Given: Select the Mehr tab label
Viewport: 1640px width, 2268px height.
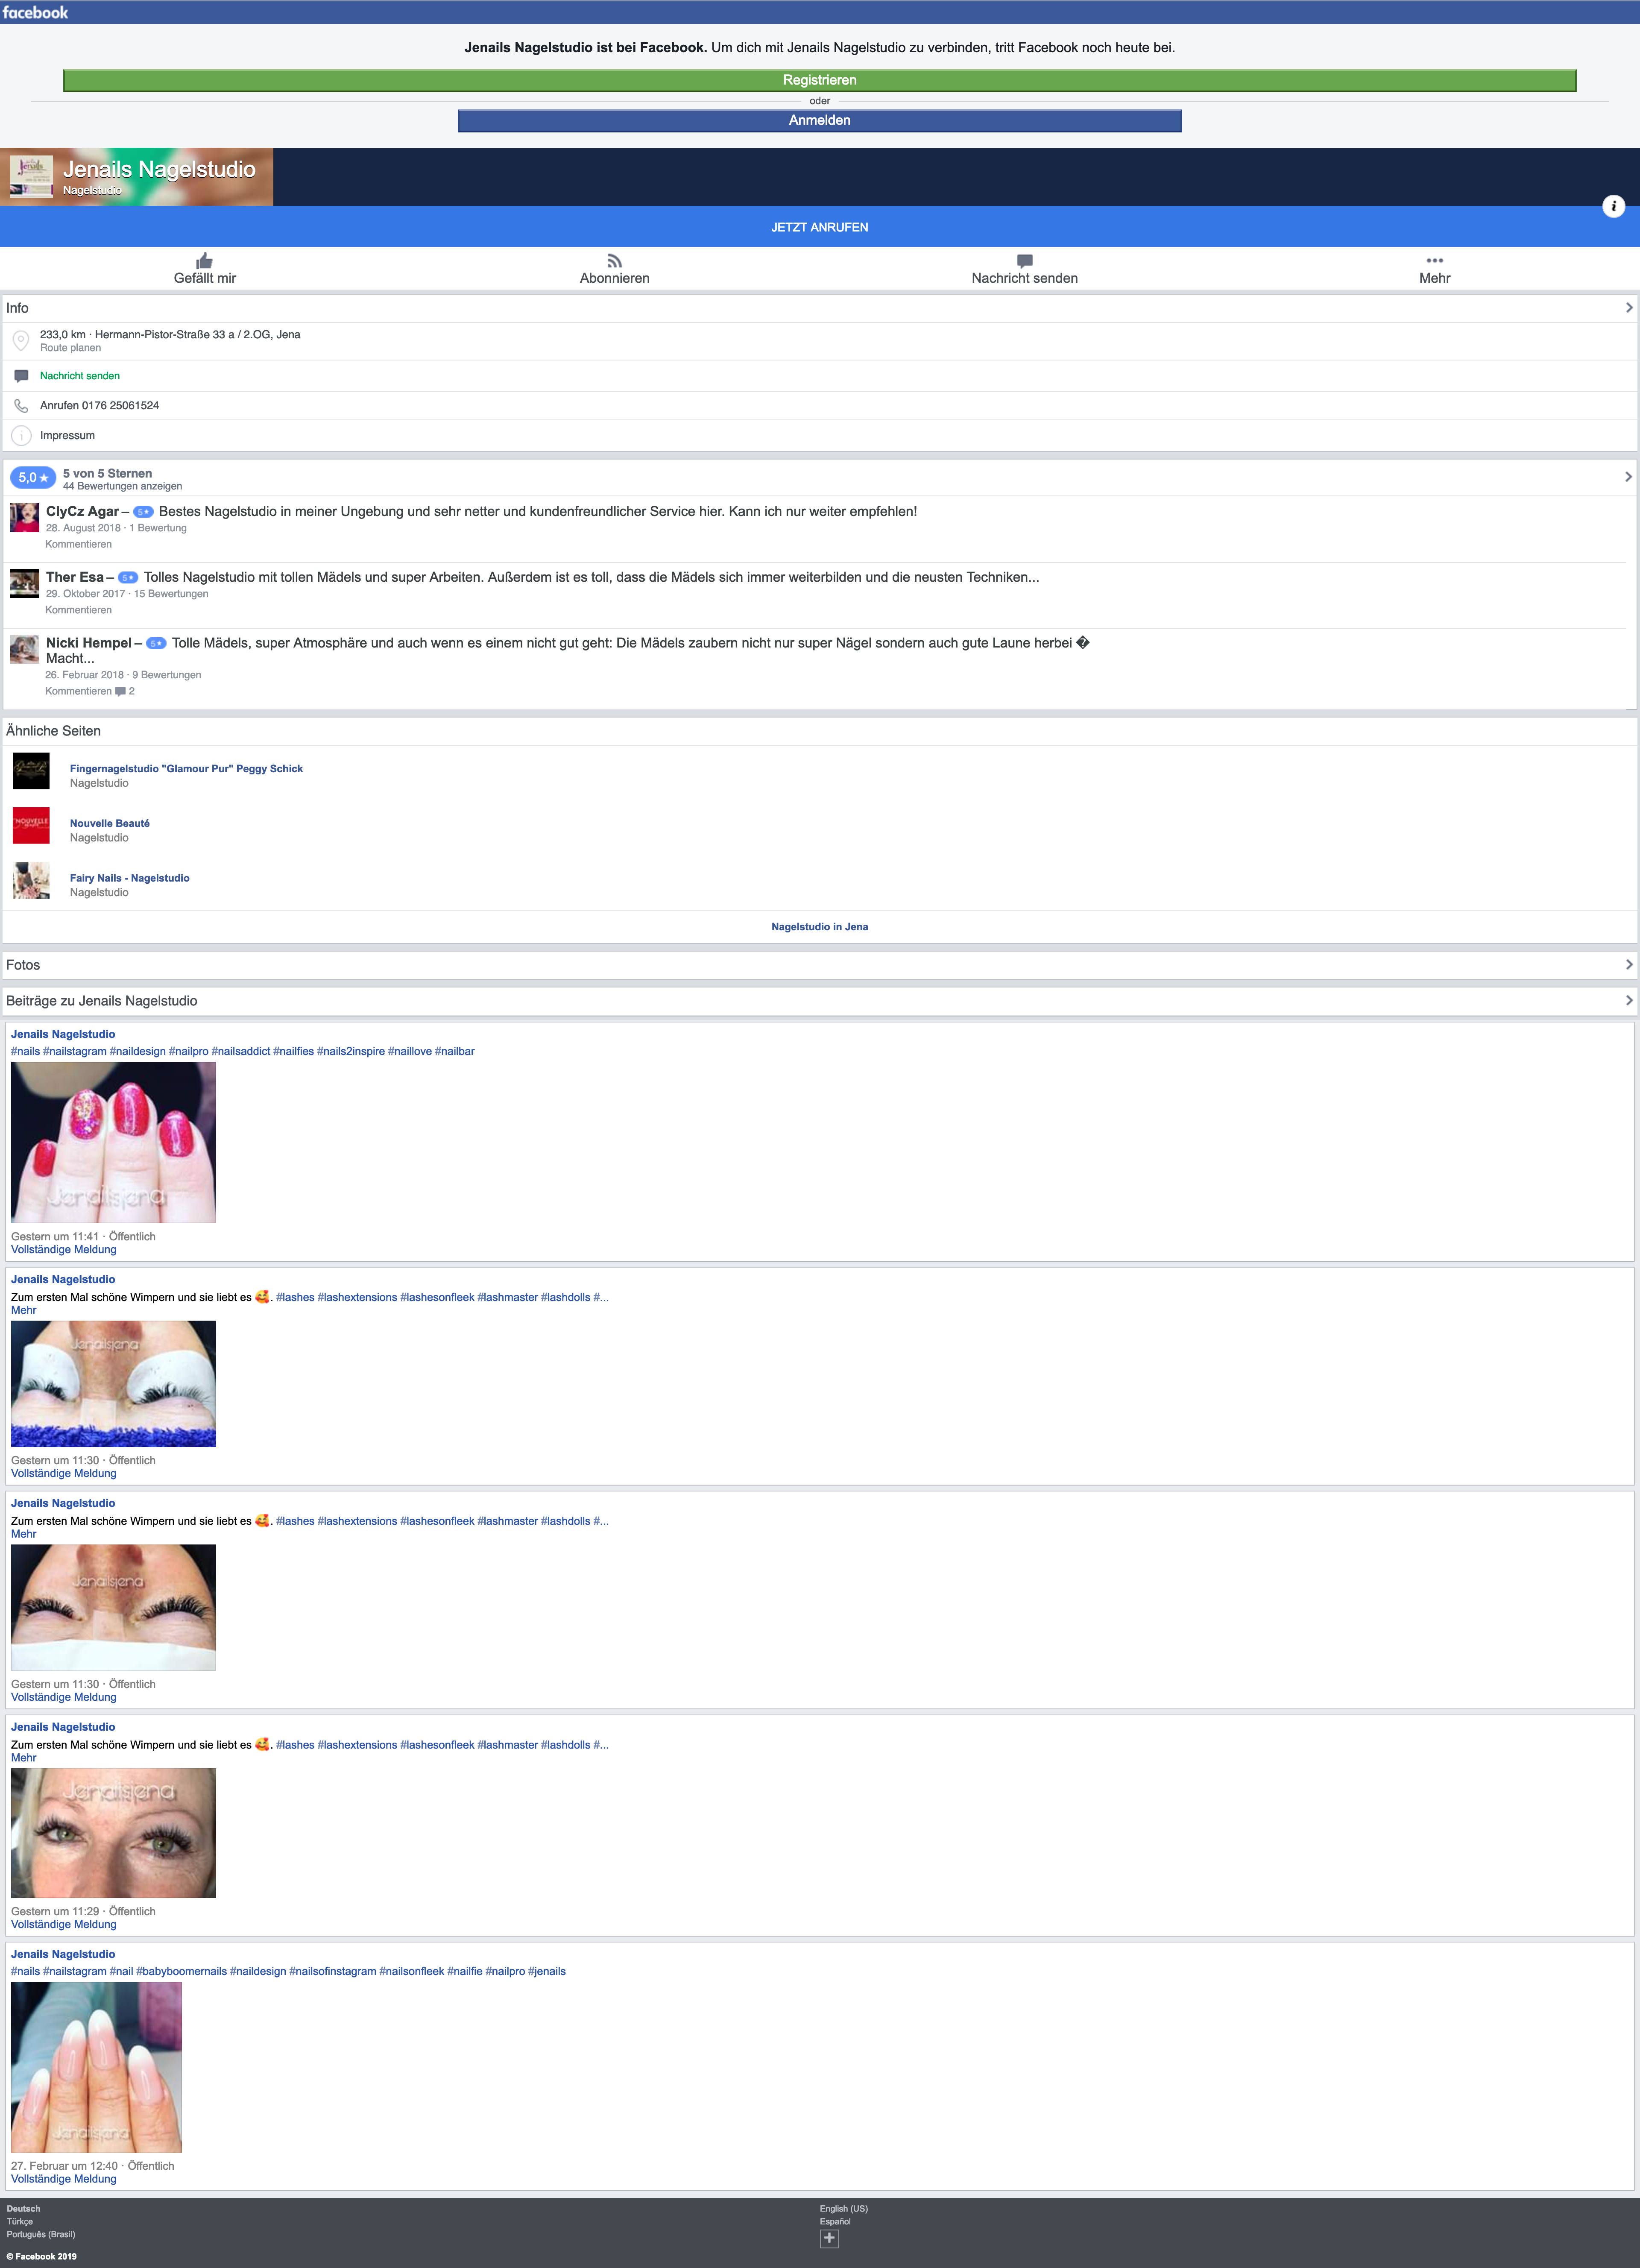Looking at the screenshot, I should pos(1434,278).
